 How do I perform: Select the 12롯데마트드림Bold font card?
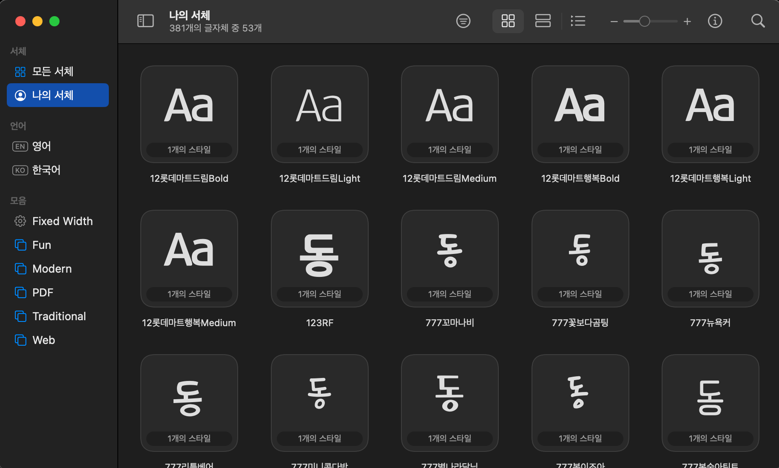189,114
